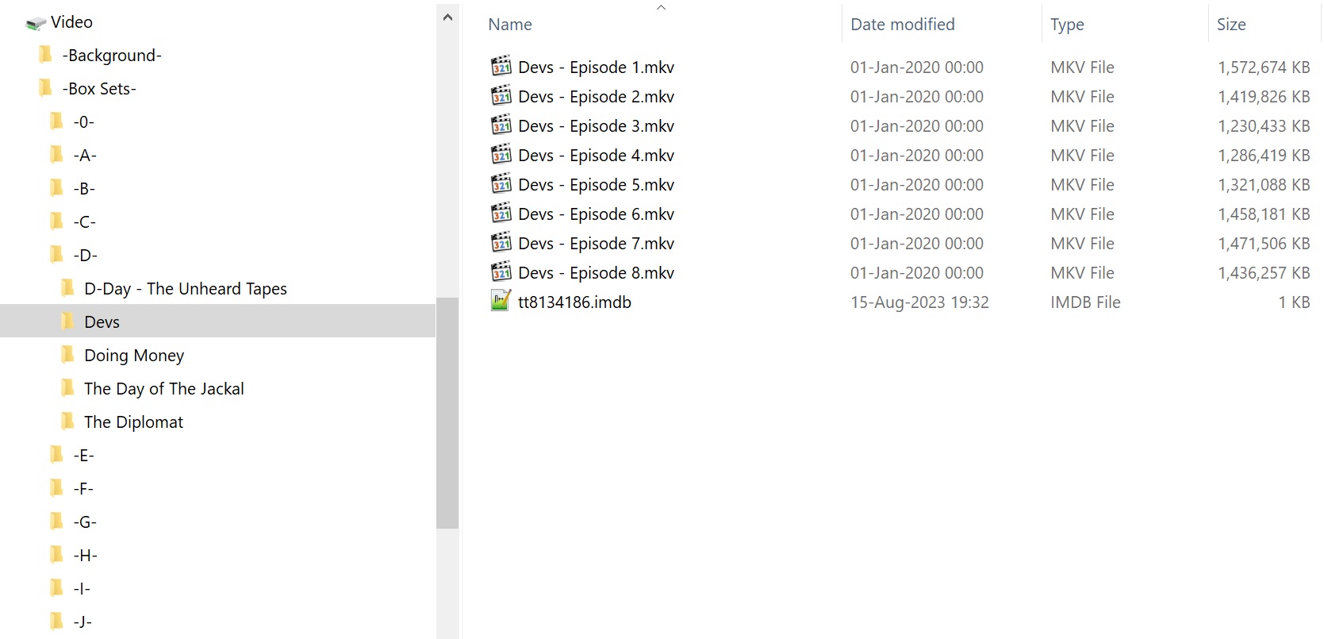Open The Diplomat folder in tree

(133, 422)
